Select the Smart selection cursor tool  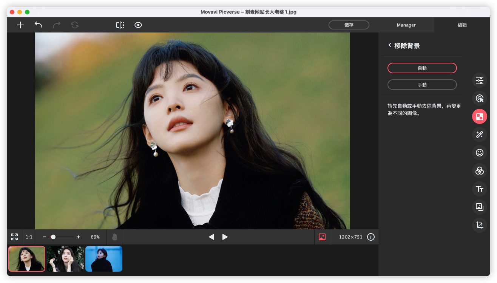tap(479, 98)
